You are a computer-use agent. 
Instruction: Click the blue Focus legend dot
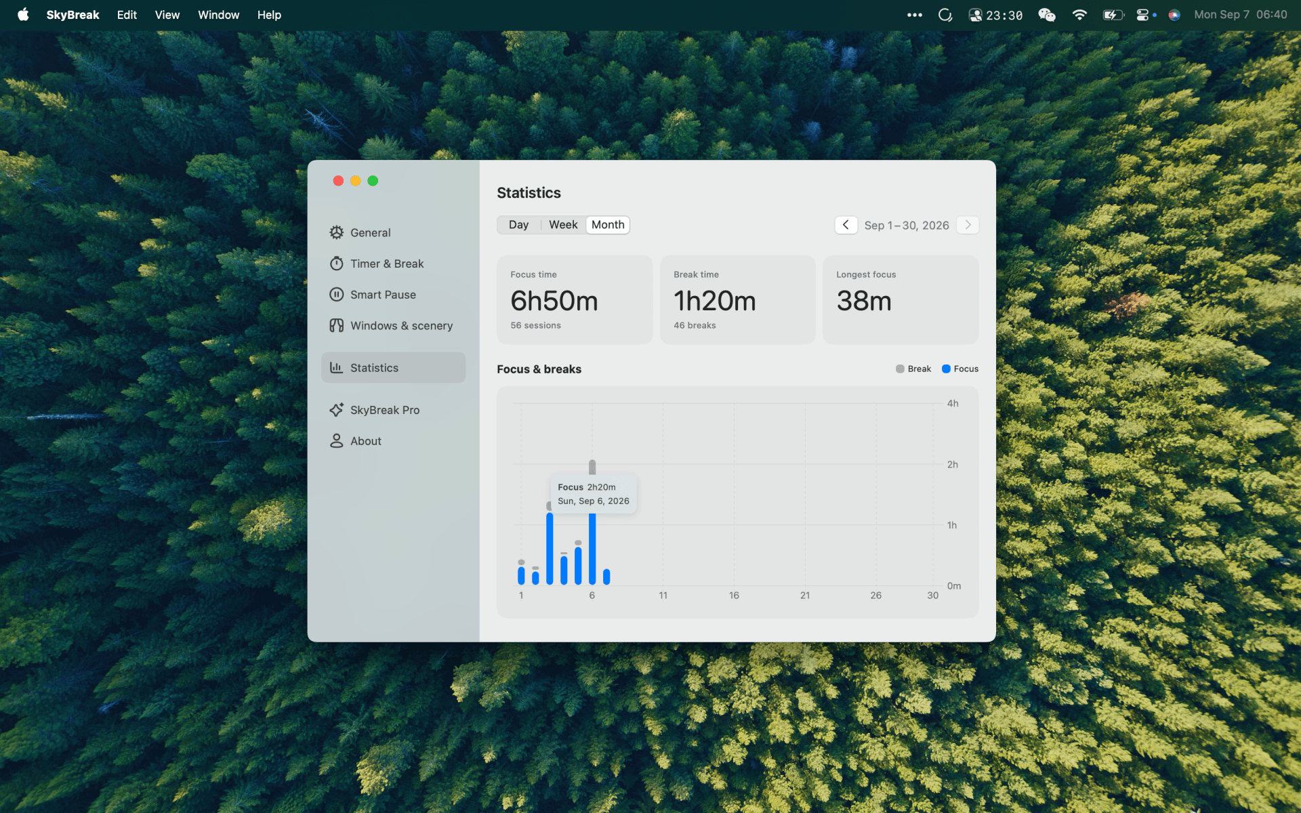[x=946, y=369]
